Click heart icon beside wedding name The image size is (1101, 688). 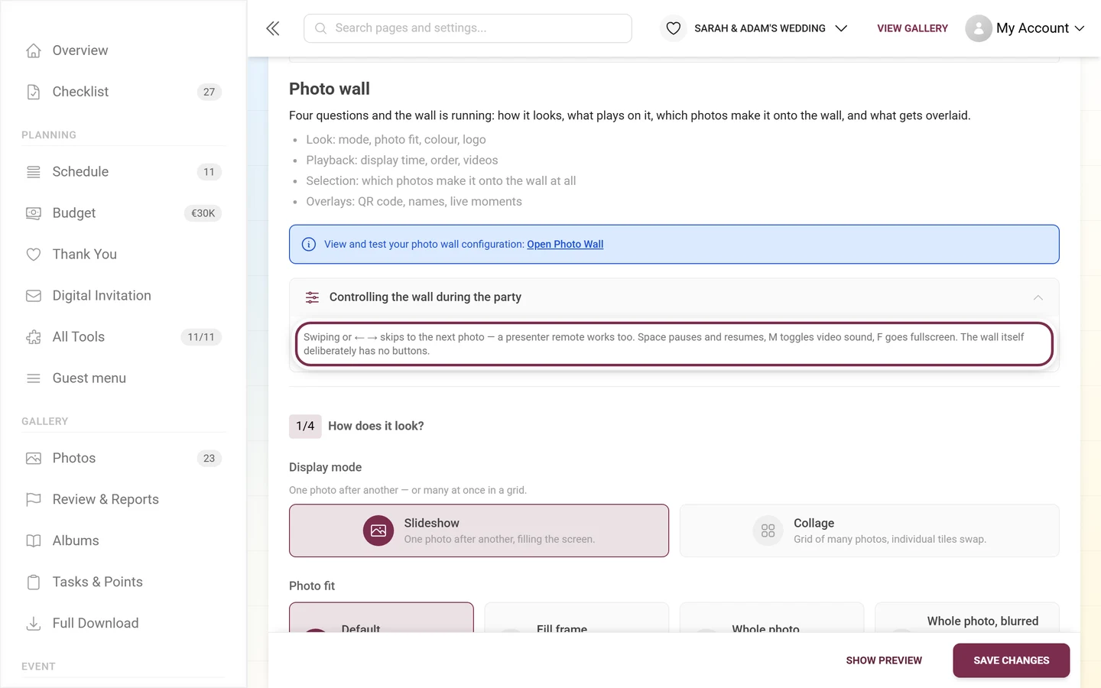[x=674, y=28]
